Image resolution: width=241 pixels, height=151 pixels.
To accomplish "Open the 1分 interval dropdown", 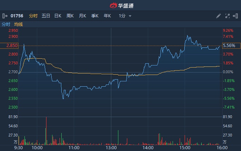I will (122, 16).
